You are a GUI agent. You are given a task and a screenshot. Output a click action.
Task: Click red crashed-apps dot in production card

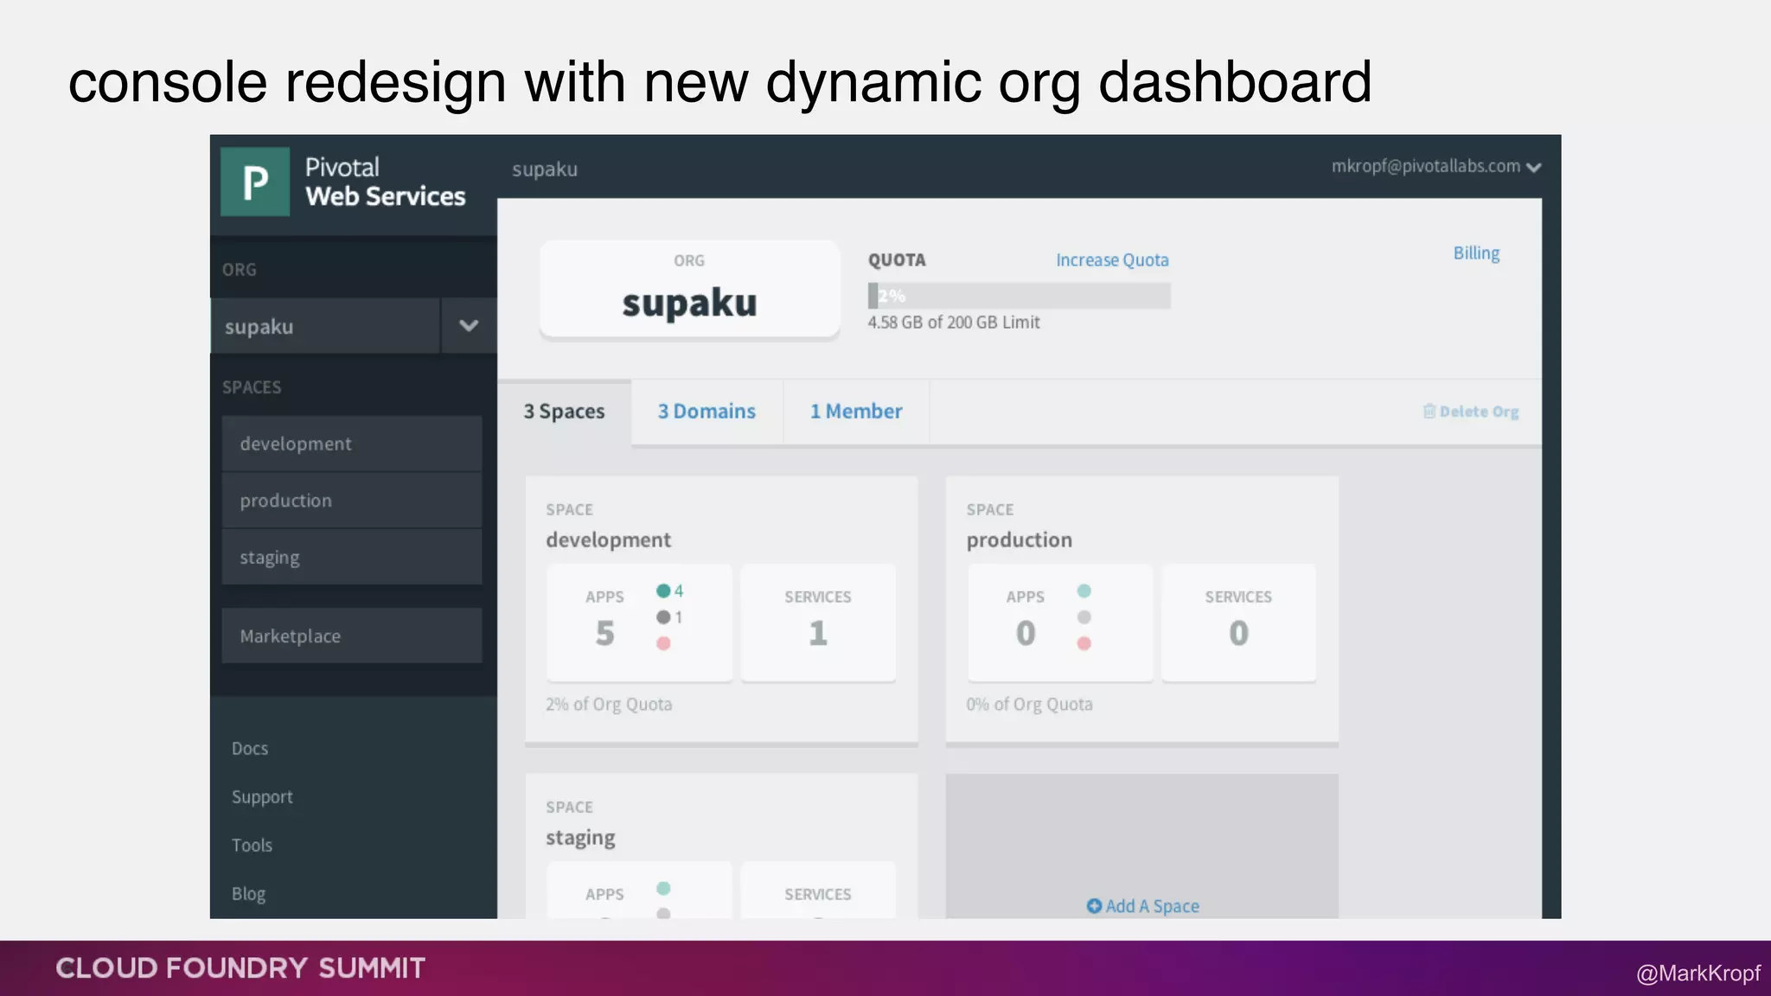tap(1084, 643)
